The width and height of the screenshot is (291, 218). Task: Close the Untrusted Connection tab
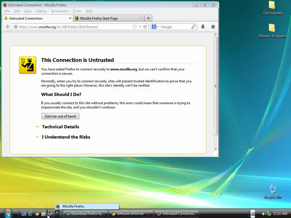pyautogui.click(x=70, y=18)
